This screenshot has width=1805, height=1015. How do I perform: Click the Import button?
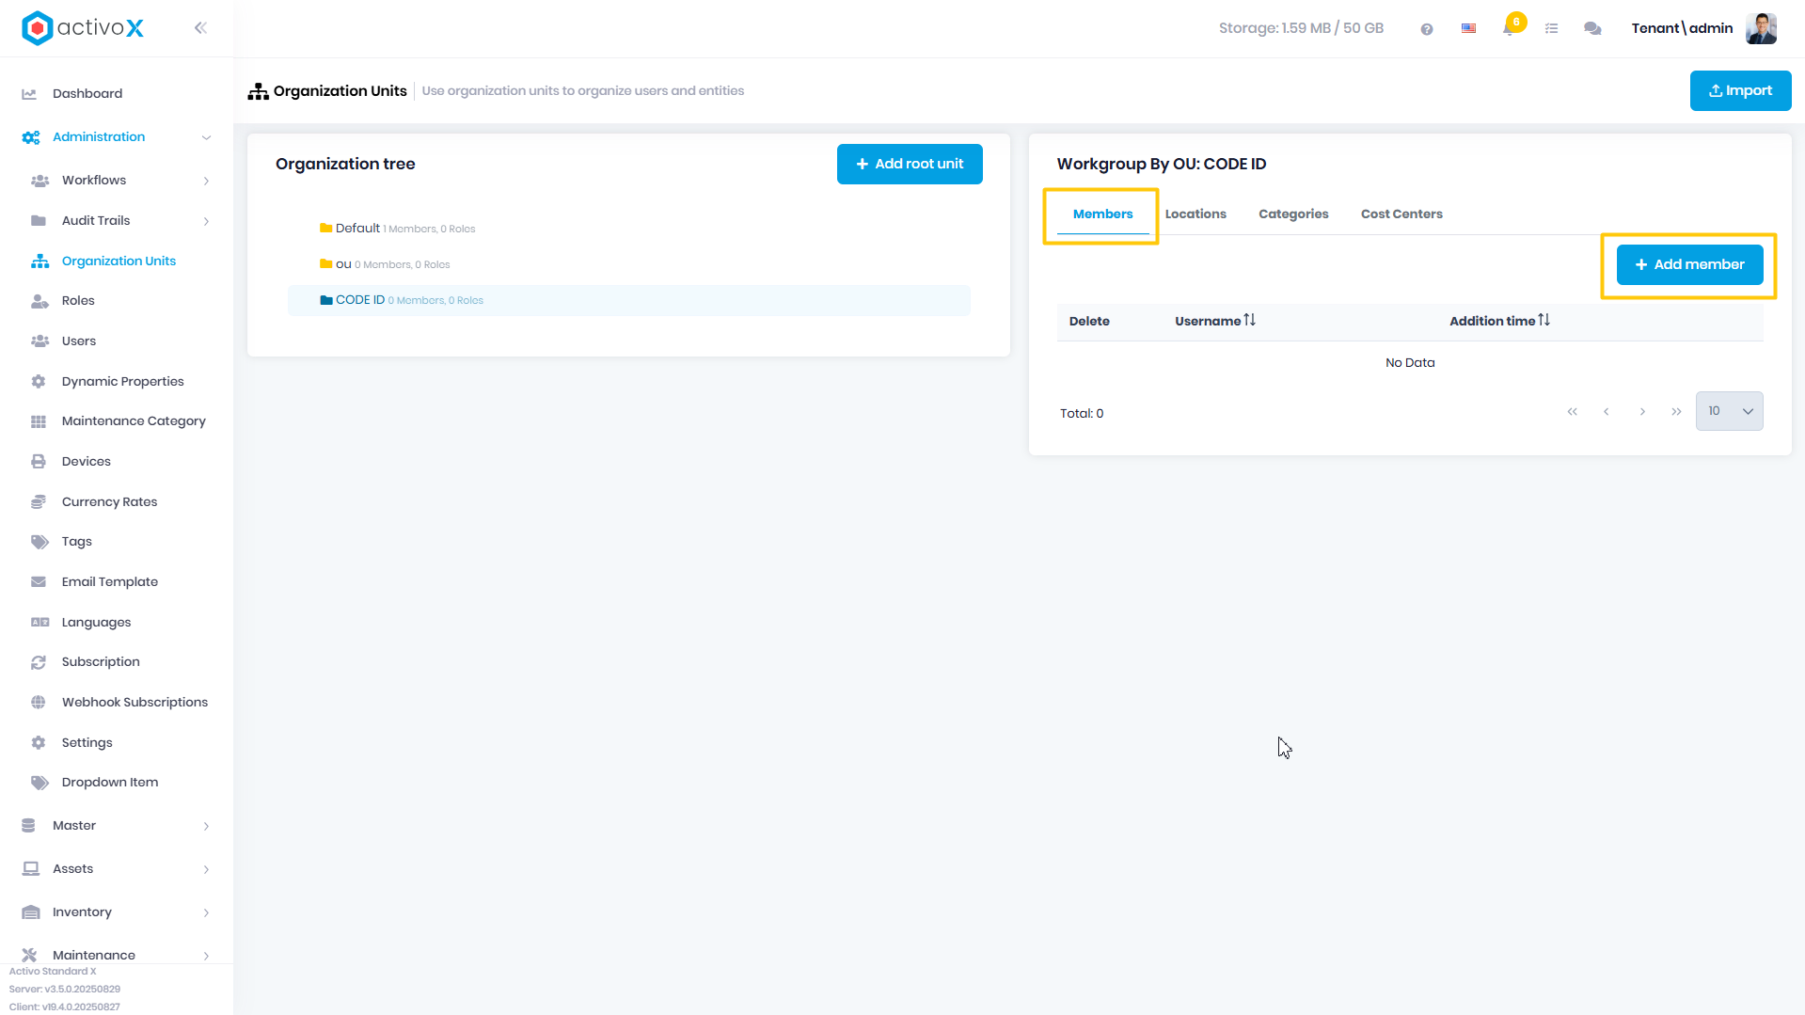(x=1740, y=91)
